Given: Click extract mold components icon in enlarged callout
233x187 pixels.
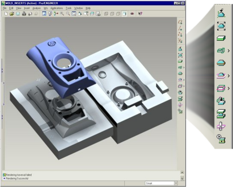Looking at the screenshot, I should pos(221,101).
